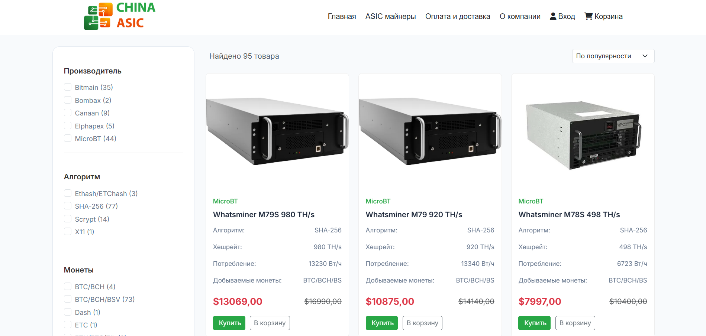Tick the Bitmain manufacturer checkbox
This screenshot has width=706, height=336.
pos(68,87)
